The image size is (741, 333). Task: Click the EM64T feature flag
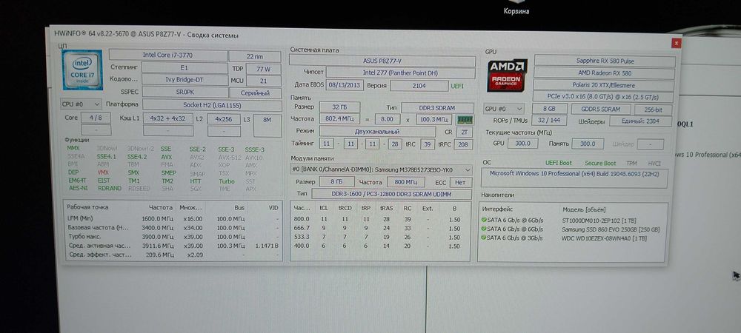click(x=76, y=181)
